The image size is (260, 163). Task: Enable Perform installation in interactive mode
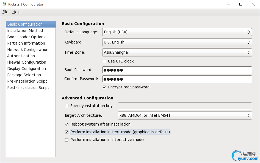coord(67,140)
